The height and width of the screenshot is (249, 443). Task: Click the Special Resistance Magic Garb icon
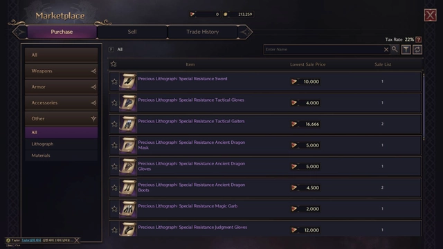click(x=128, y=209)
